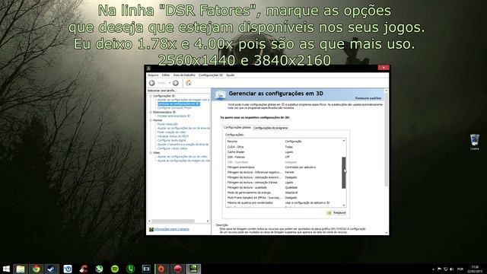Viewport: 487px width, 274px height.
Task: Open Spotify from the taskbar
Action: (115, 269)
